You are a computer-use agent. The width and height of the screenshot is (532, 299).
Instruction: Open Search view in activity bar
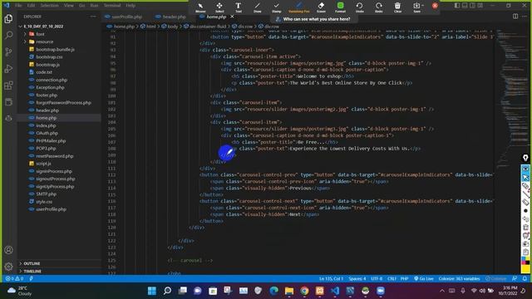pyautogui.click(x=9, y=35)
